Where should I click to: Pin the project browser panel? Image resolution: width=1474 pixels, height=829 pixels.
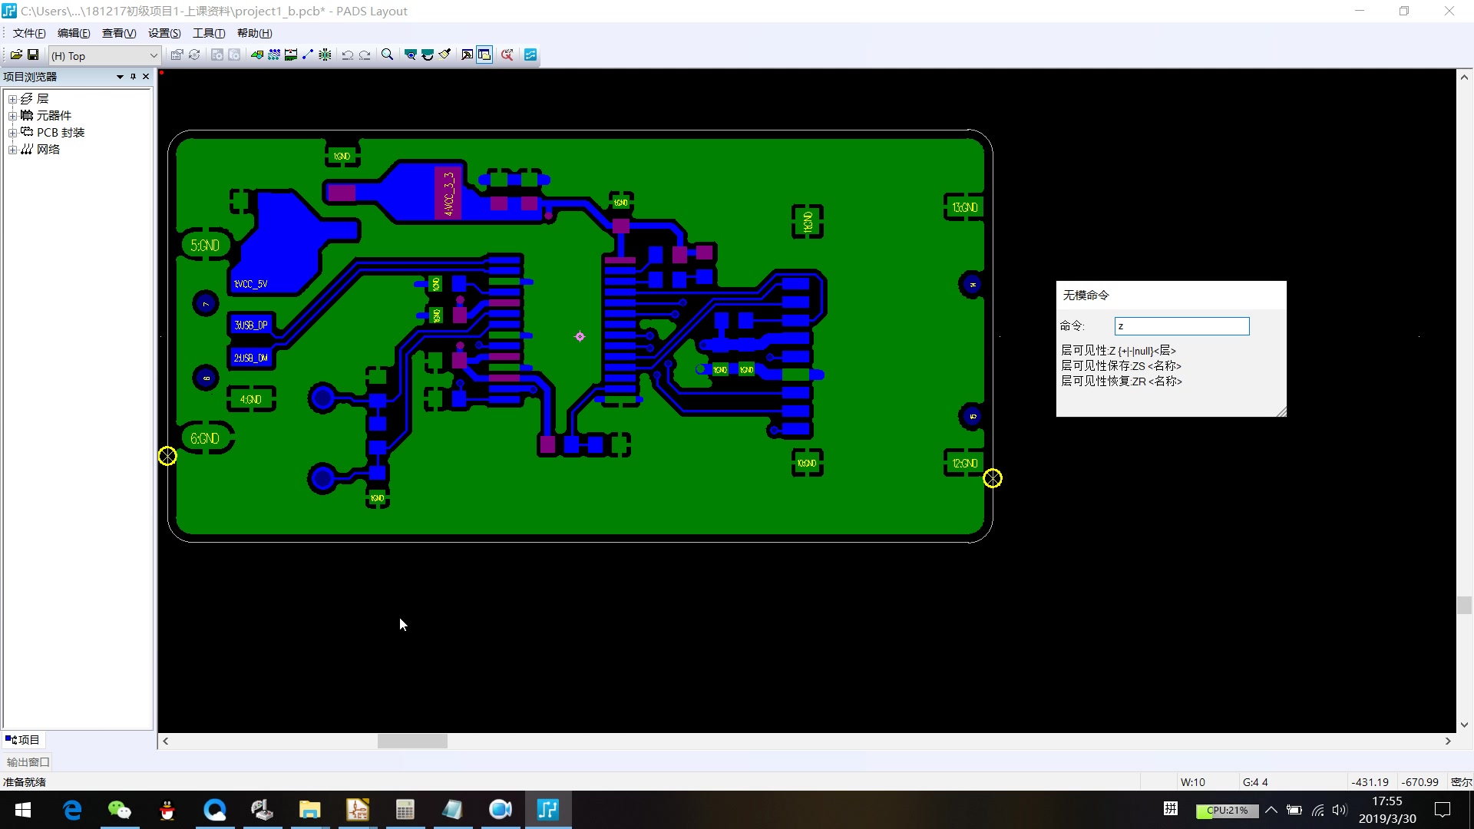[133, 77]
